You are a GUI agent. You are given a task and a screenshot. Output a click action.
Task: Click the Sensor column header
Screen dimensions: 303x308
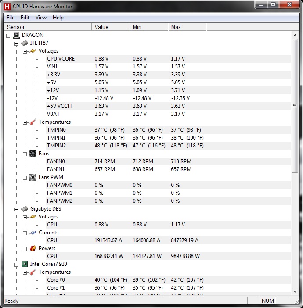pyautogui.click(x=48, y=27)
